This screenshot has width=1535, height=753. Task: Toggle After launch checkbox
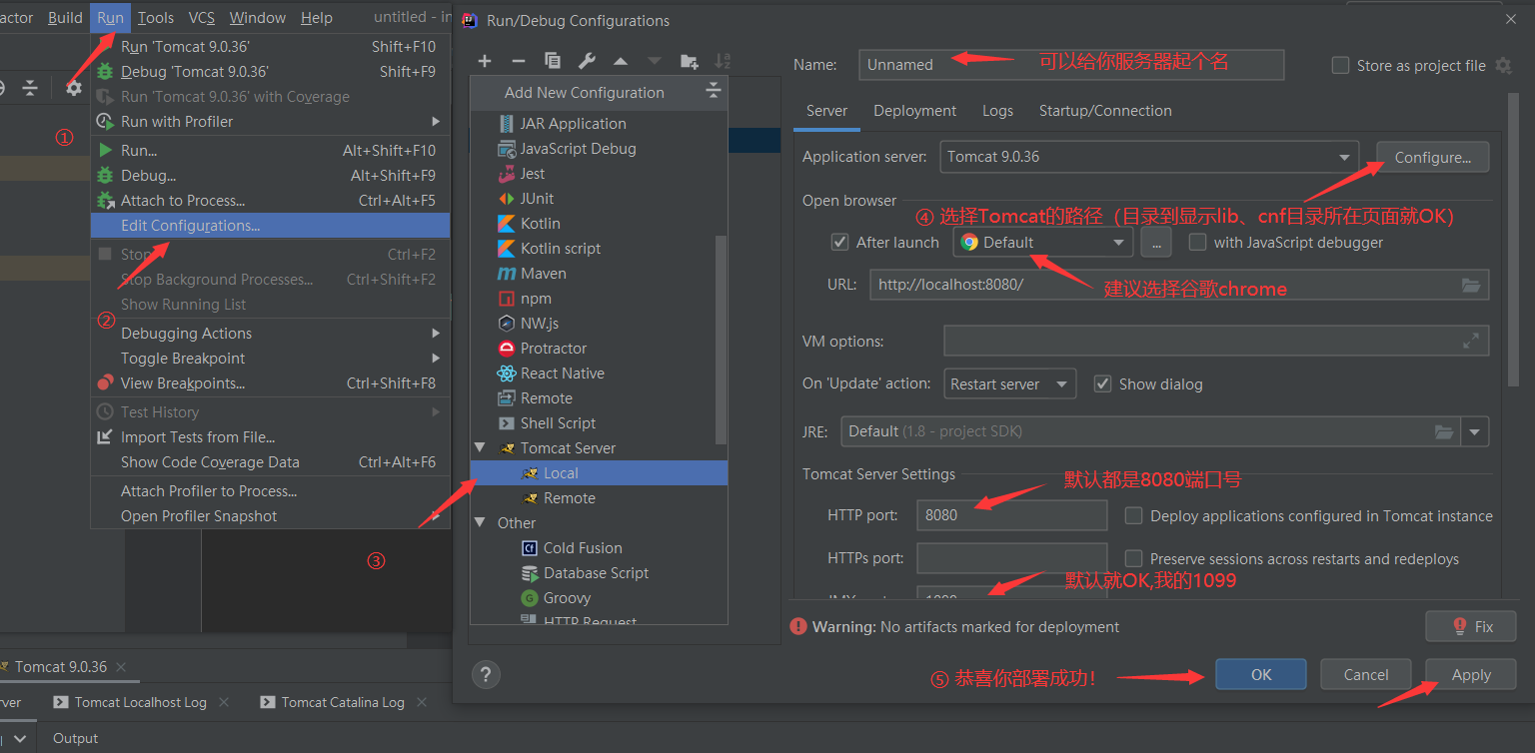click(840, 242)
